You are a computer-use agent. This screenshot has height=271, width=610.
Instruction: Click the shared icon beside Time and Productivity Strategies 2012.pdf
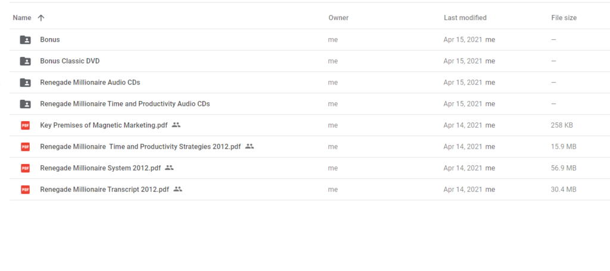[x=250, y=146]
